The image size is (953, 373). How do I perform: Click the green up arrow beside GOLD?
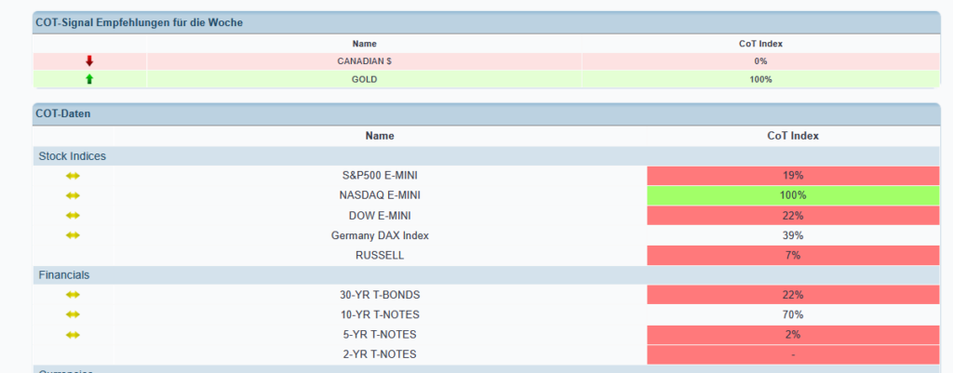coord(89,79)
